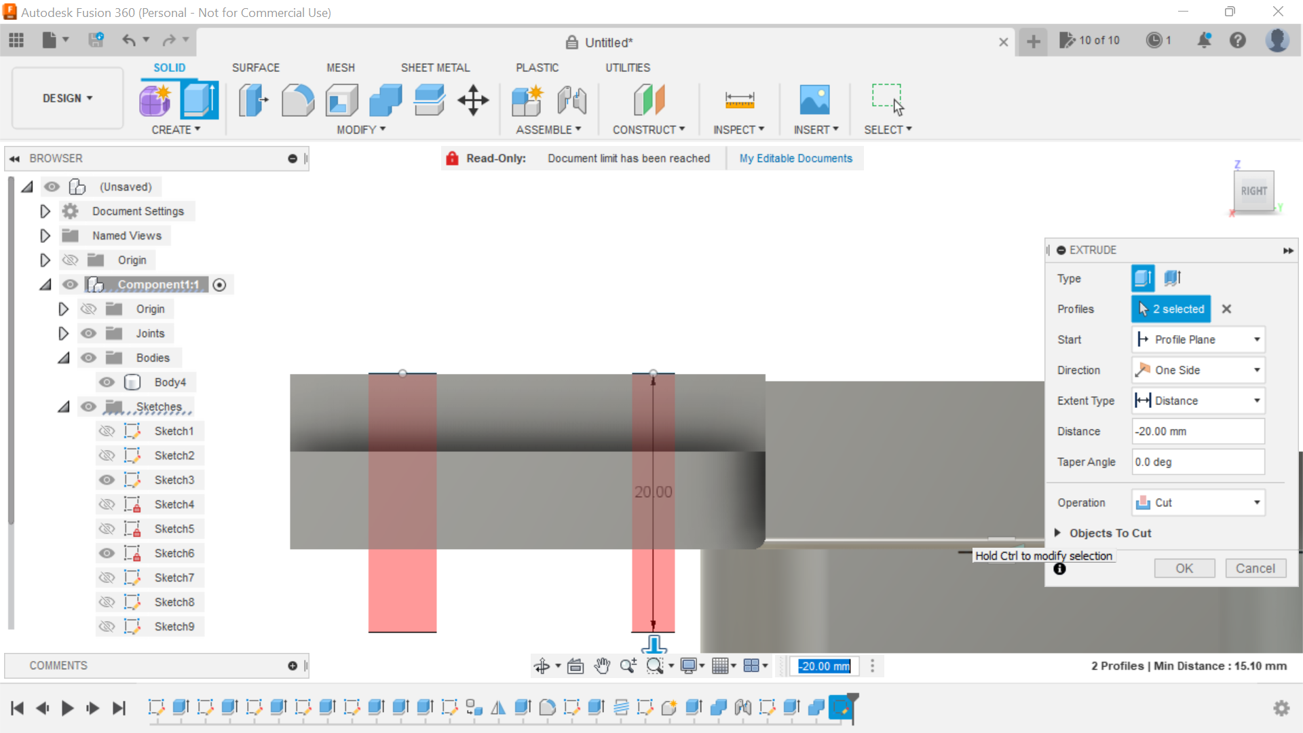
Task: Open the Design workspace dropdown
Action: tap(67, 98)
